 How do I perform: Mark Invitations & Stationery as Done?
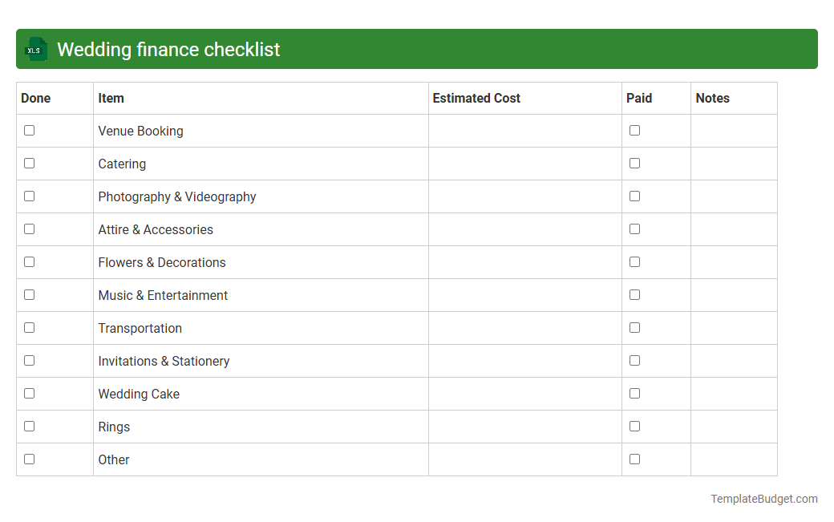coord(29,360)
